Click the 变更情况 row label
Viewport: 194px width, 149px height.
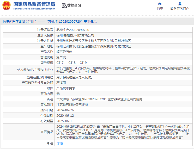tap(47, 132)
